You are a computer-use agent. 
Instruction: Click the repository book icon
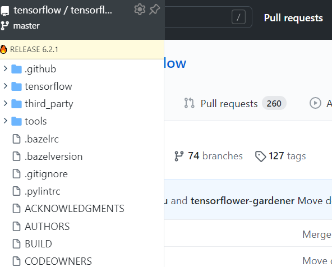pos(5,11)
